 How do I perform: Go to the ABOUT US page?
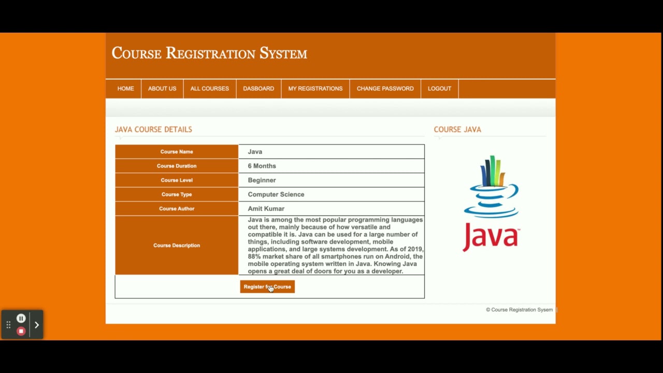click(x=162, y=89)
